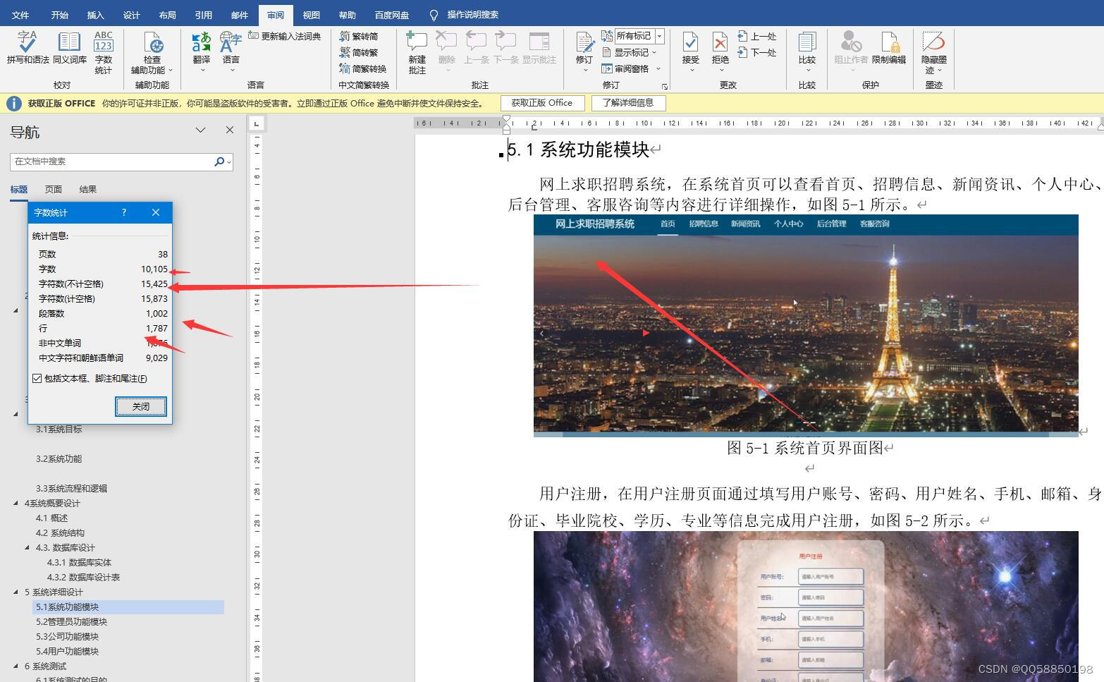Click 关闭 in the 字数统计 dialog
Screen dimensions: 1104x682
(141, 406)
